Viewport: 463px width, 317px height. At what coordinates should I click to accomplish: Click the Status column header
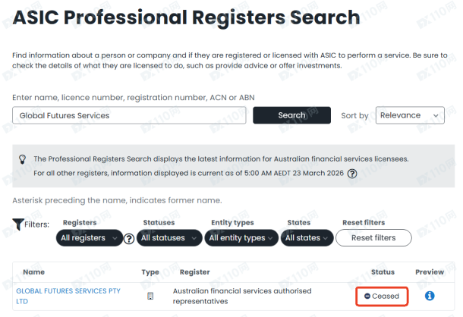(x=383, y=272)
